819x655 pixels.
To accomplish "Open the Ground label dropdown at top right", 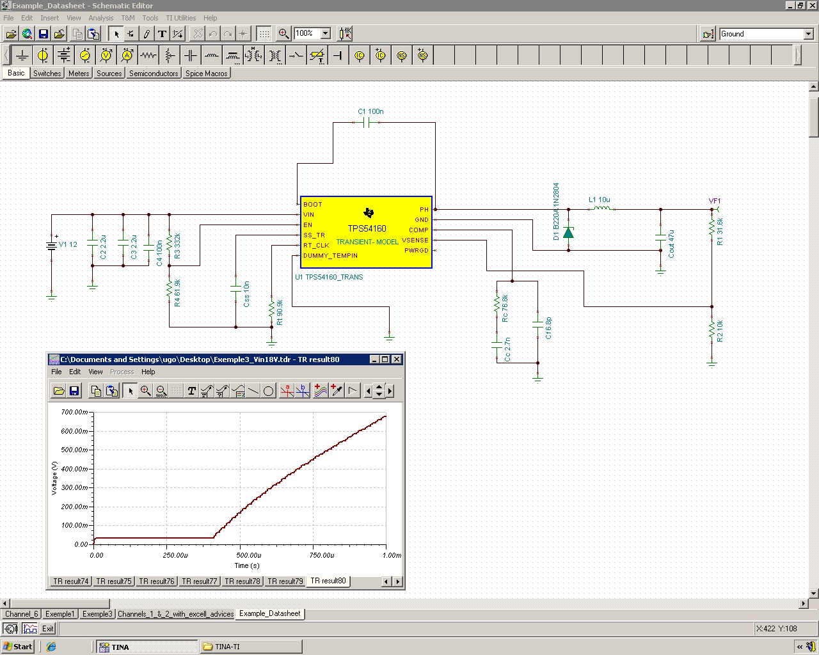I will [809, 33].
